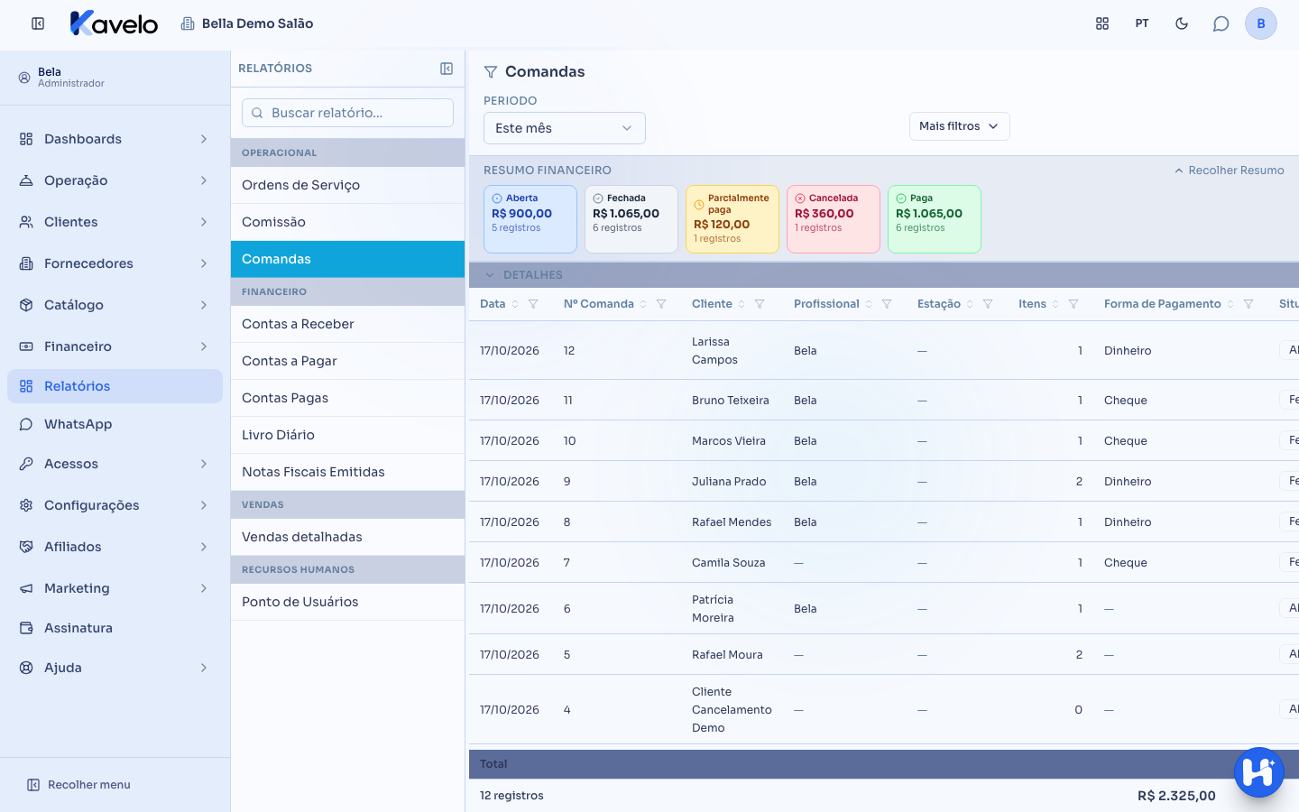Viewport: 1299px width, 812px height.
Task: Collapse the Relatórios panel icon
Action: 447,69
